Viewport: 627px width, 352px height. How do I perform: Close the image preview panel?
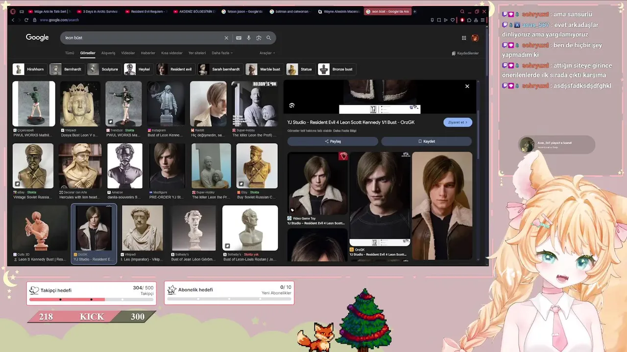467,86
